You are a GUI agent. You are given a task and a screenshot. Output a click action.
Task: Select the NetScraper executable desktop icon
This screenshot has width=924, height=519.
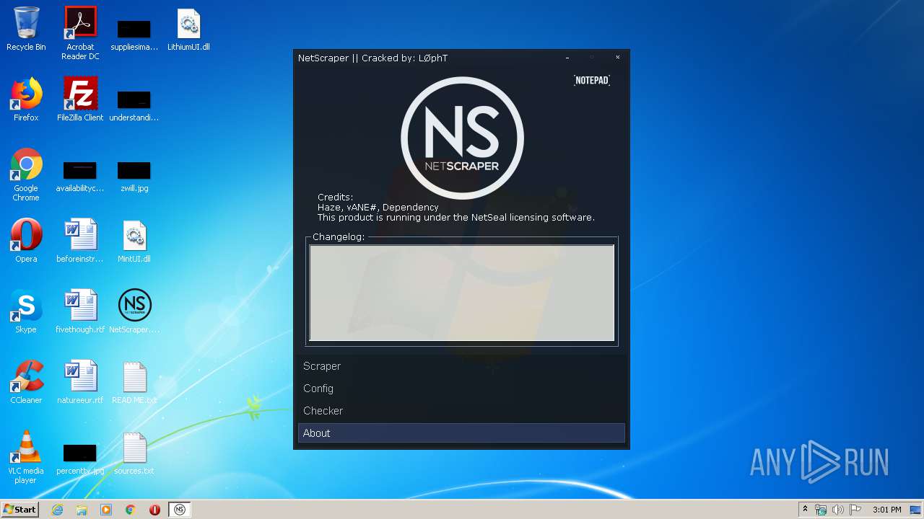(134, 311)
